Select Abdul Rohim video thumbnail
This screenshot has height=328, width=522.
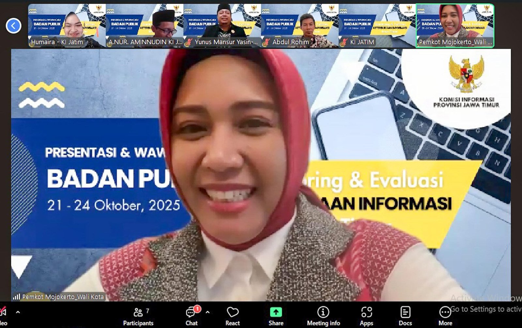click(x=300, y=26)
